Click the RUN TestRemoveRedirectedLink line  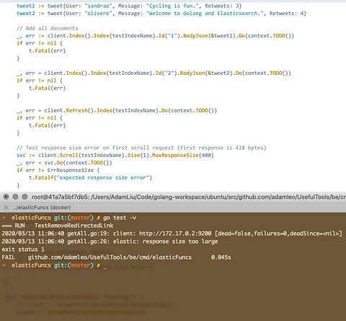pyautogui.click(x=58, y=225)
